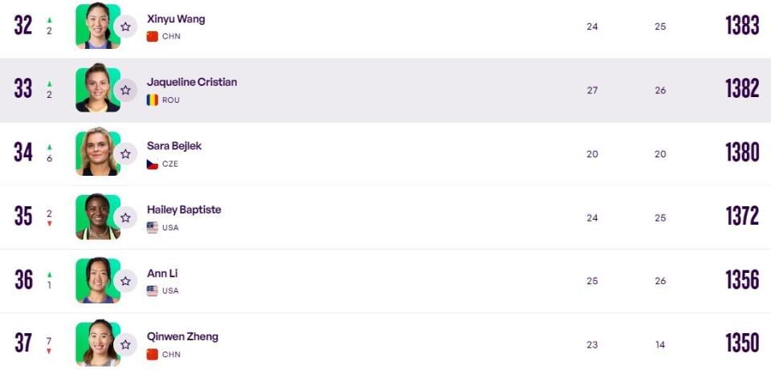Toggle favorite star for Jaqueline Cristian
This screenshot has height=370, width=771.
125,90
